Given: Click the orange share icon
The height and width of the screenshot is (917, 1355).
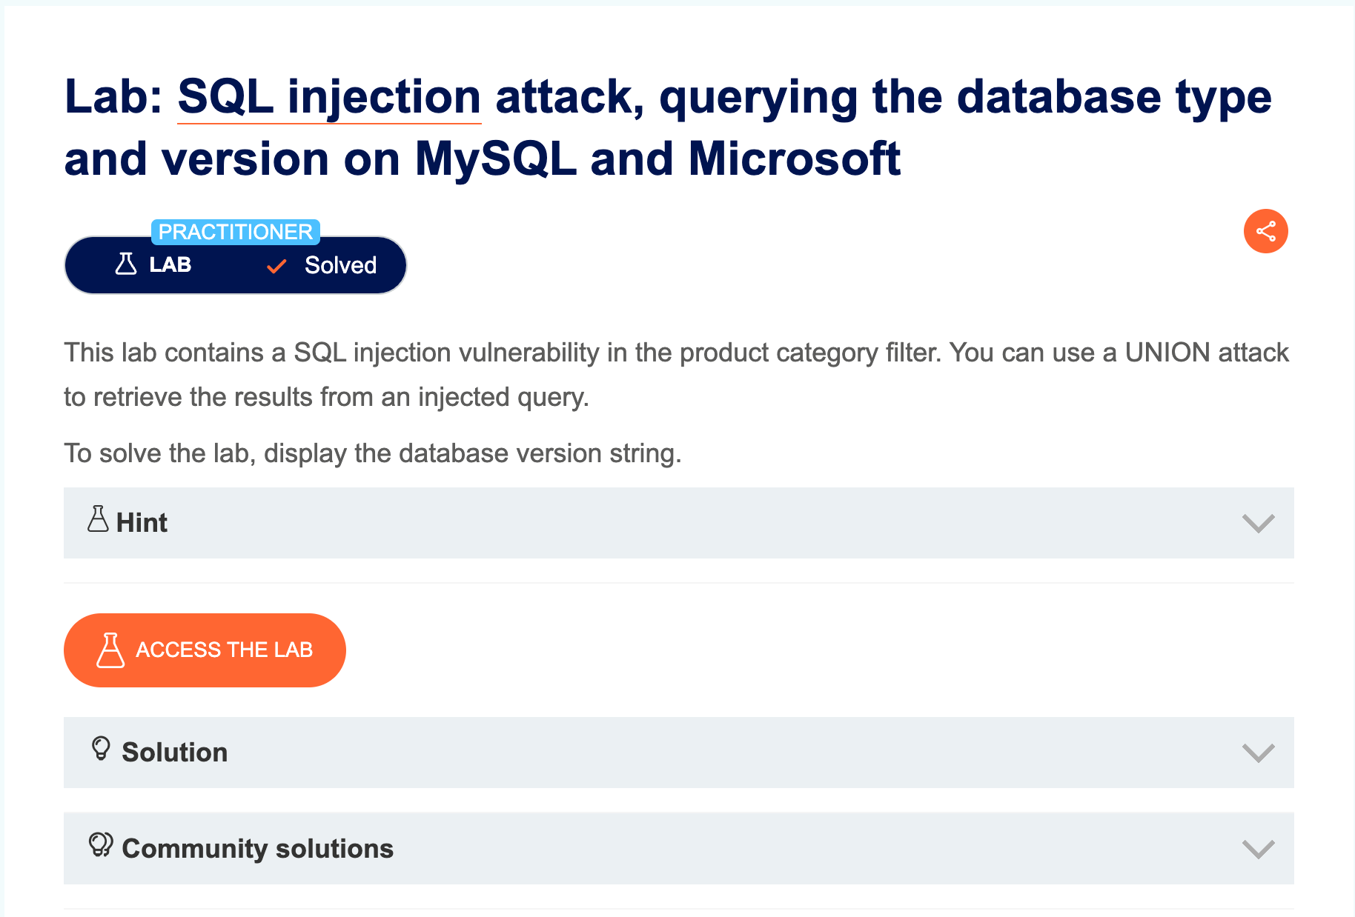Looking at the screenshot, I should [1265, 231].
